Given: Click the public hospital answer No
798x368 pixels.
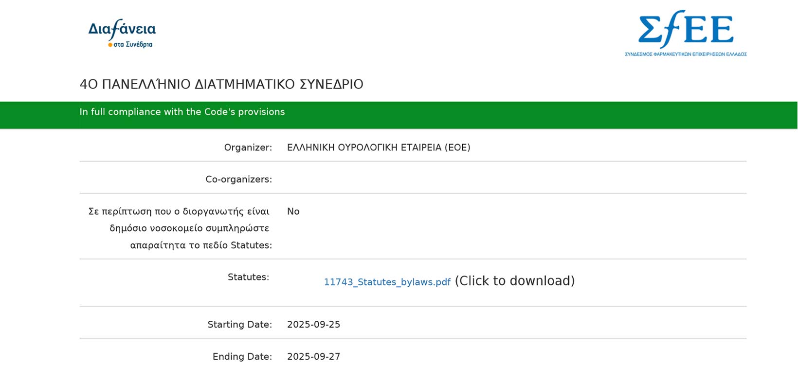Looking at the screenshot, I should click(293, 212).
